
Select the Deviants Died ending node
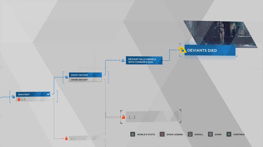click(210, 50)
